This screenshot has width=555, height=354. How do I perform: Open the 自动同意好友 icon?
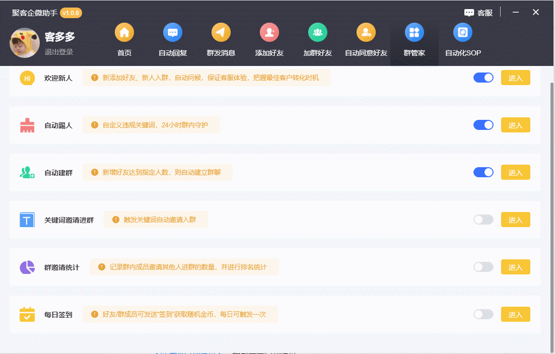click(x=366, y=32)
